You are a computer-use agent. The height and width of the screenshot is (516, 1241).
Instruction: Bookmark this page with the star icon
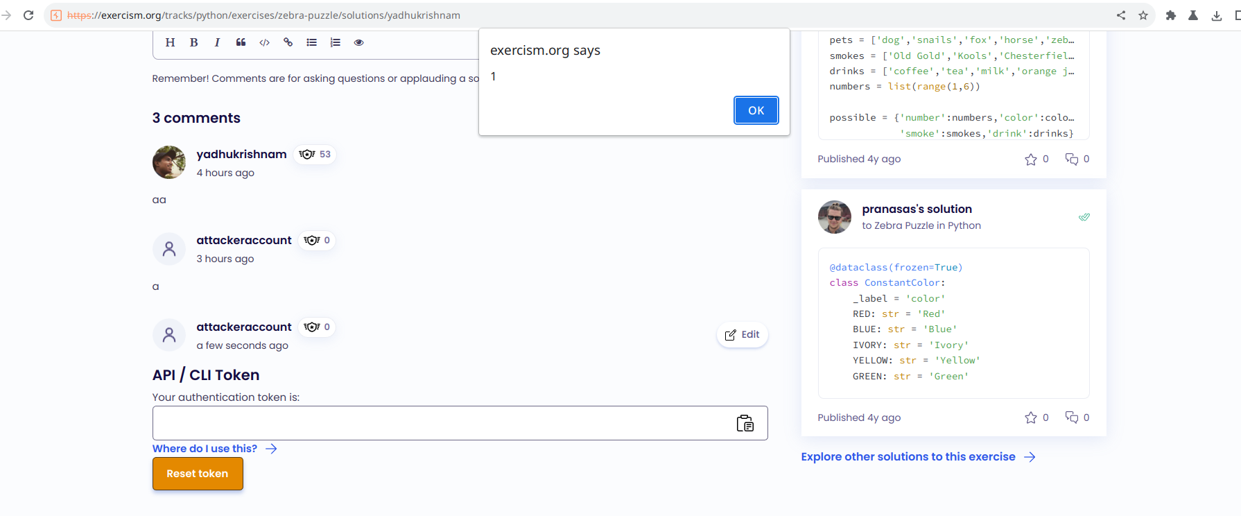click(1143, 15)
